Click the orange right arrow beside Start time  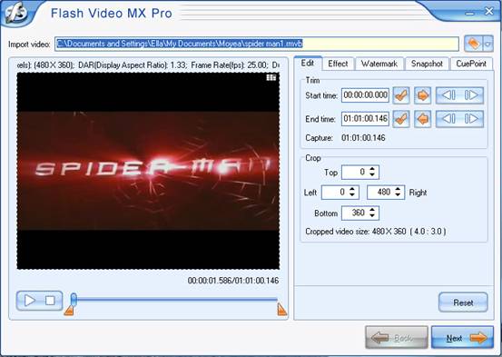(423, 95)
